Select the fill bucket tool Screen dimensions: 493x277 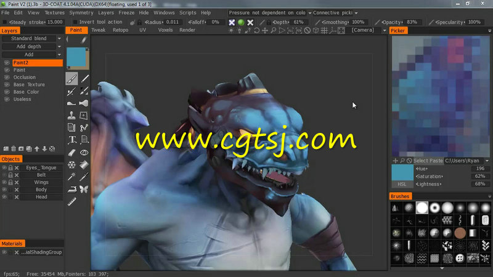tap(84, 164)
